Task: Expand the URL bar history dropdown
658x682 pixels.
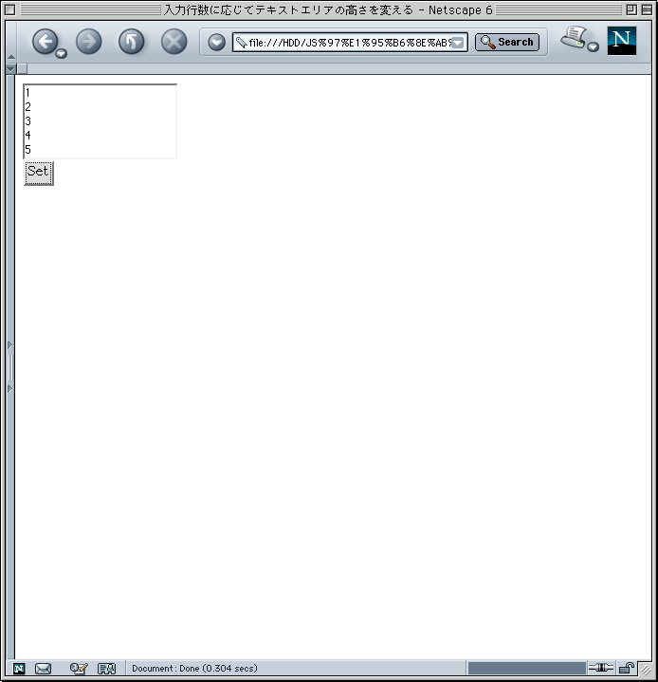Action: pos(458,43)
